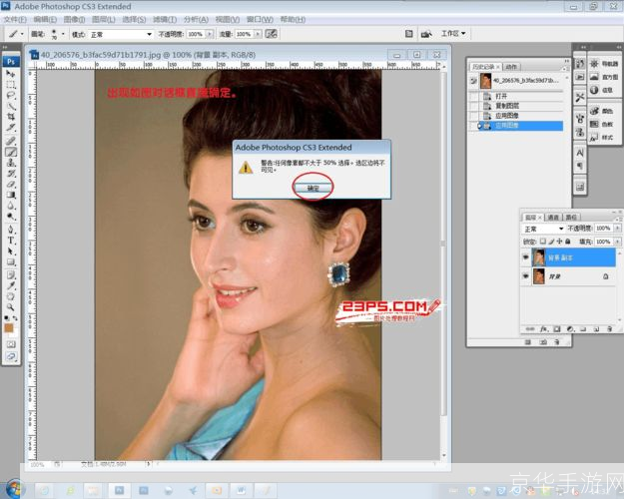Screen dimensions: 624x499
Task: Set history brush source beside 打开 state
Action: 473,96
